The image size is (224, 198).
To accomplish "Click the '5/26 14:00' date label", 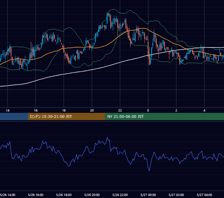I will 8,195.
